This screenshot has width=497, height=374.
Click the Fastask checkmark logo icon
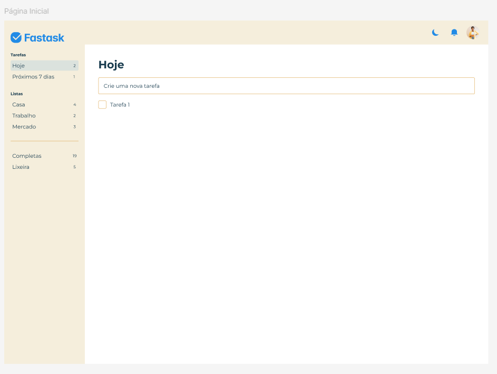point(16,38)
